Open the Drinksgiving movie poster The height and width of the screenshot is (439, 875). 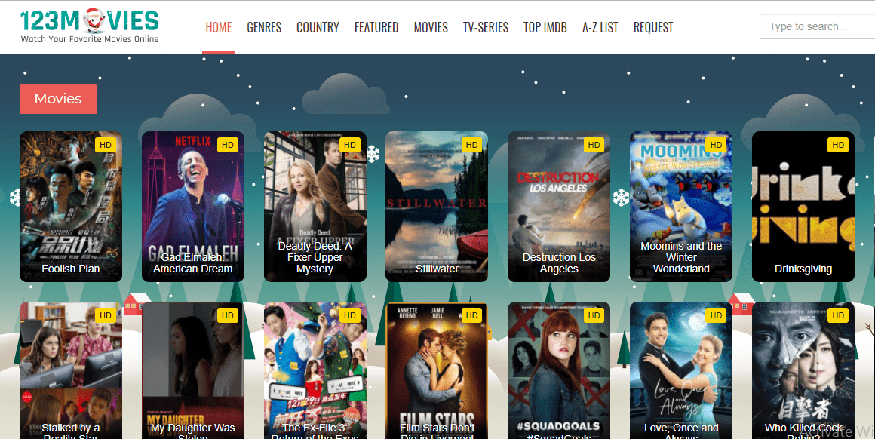[803, 207]
